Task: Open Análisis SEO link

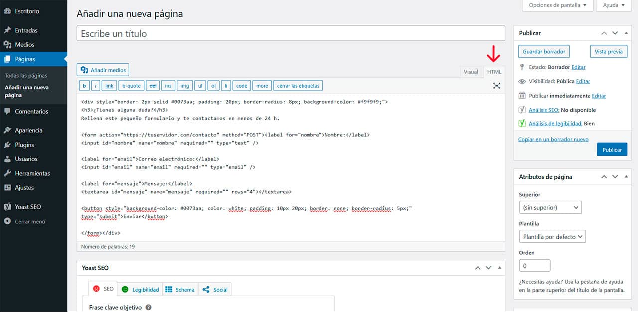Action: pyautogui.click(x=544, y=110)
